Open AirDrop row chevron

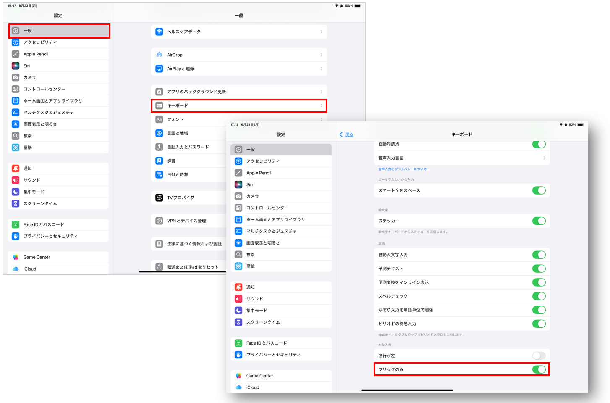322,55
